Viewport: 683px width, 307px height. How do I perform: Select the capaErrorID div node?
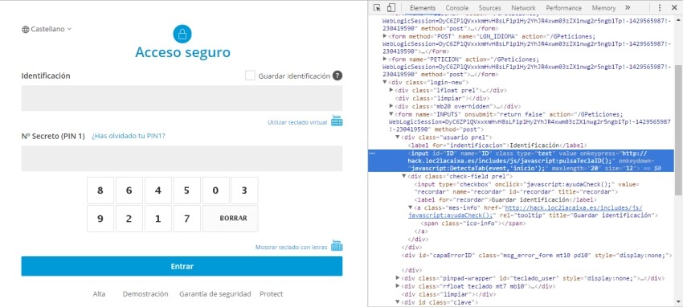537,255
